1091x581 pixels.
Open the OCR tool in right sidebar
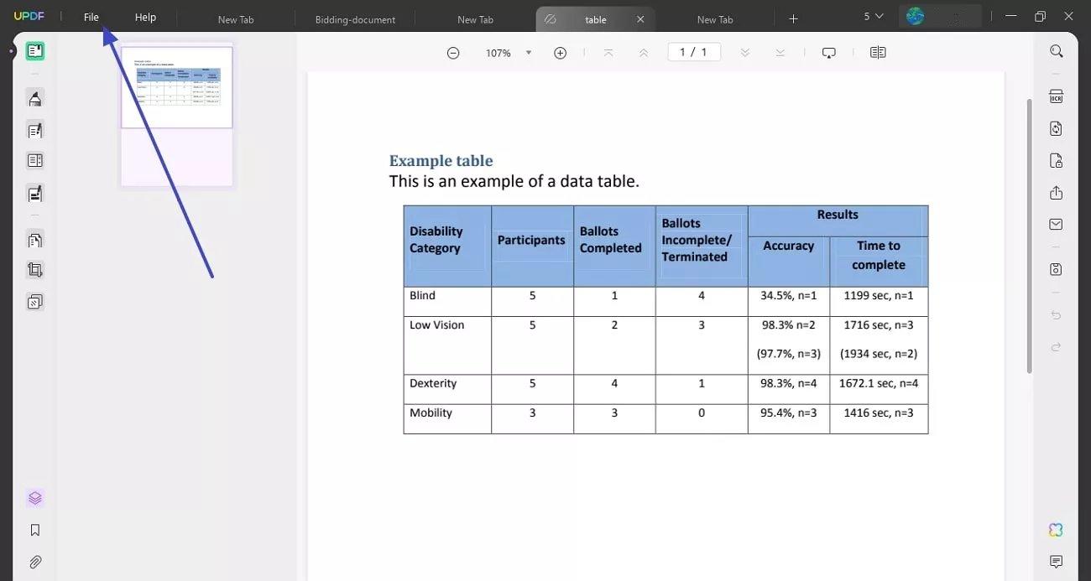pos(1056,96)
